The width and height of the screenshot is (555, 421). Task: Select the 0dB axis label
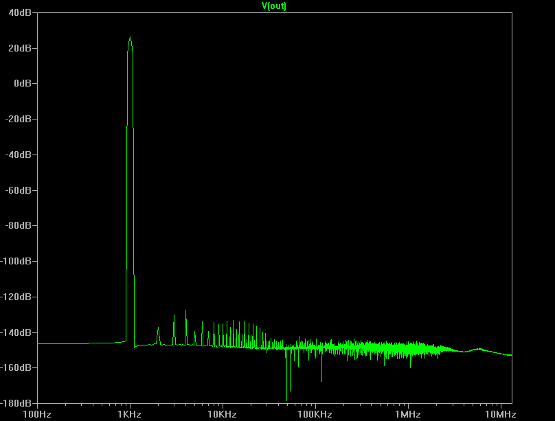[x=23, y=84]
